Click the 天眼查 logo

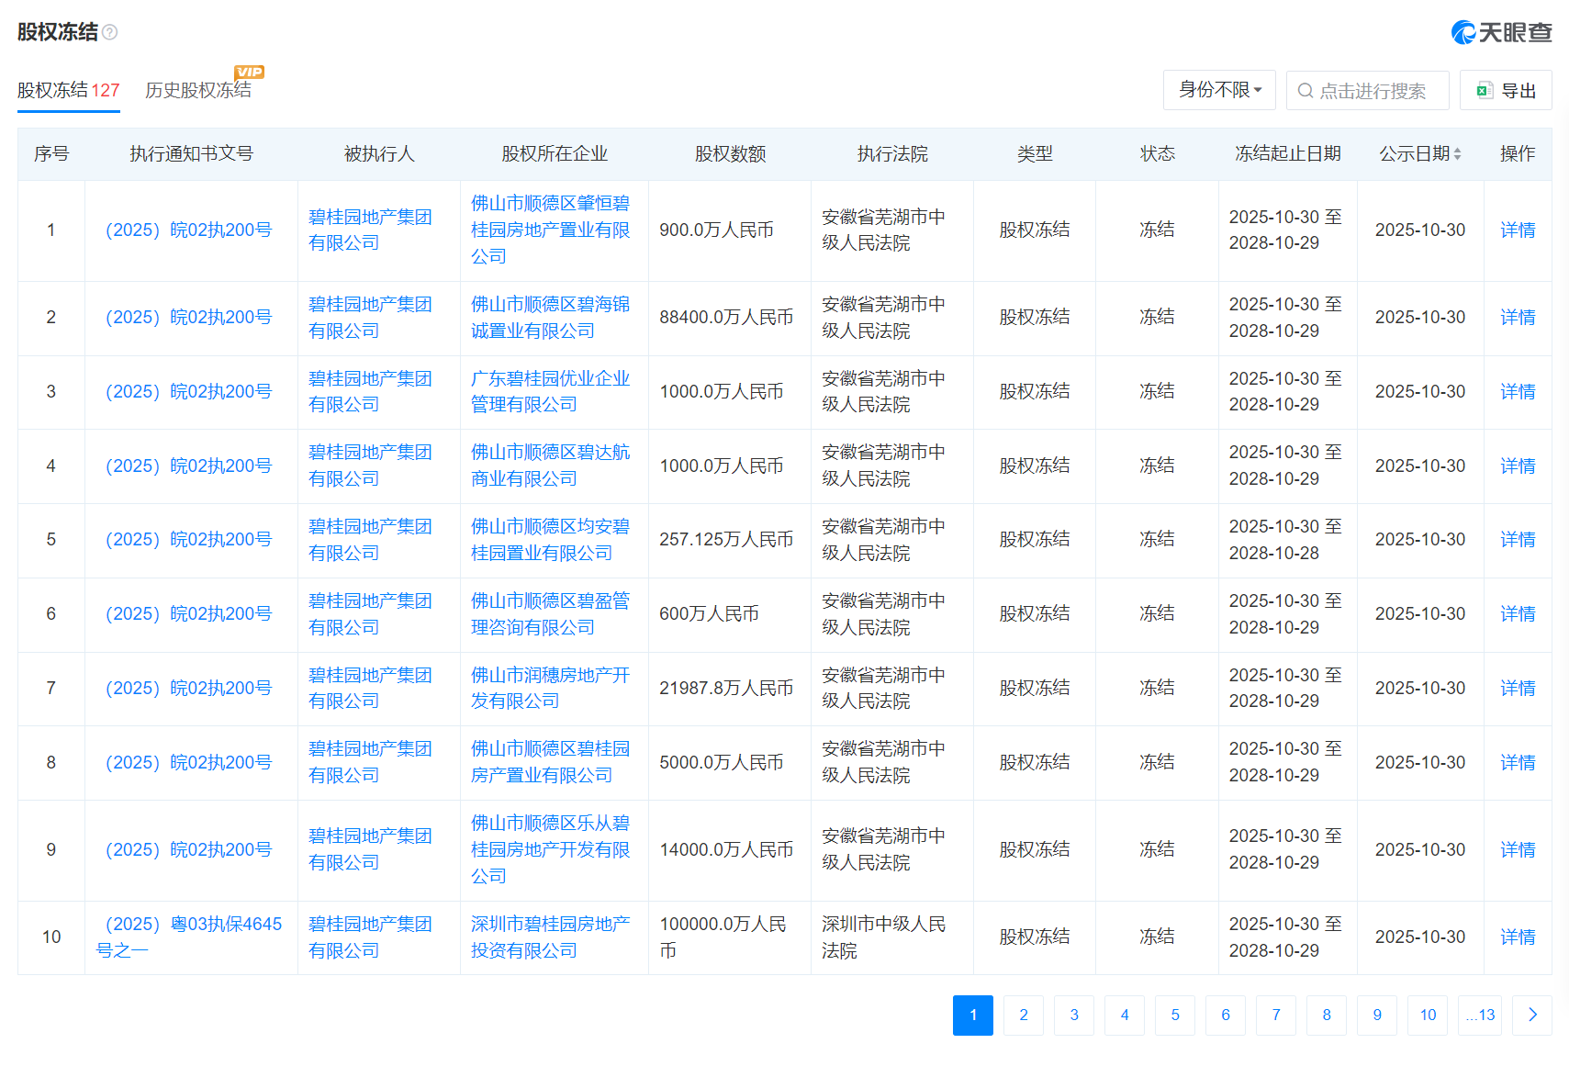tap(1501, 33)
